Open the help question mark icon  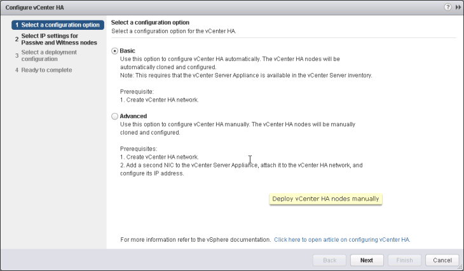coord(449,6)
